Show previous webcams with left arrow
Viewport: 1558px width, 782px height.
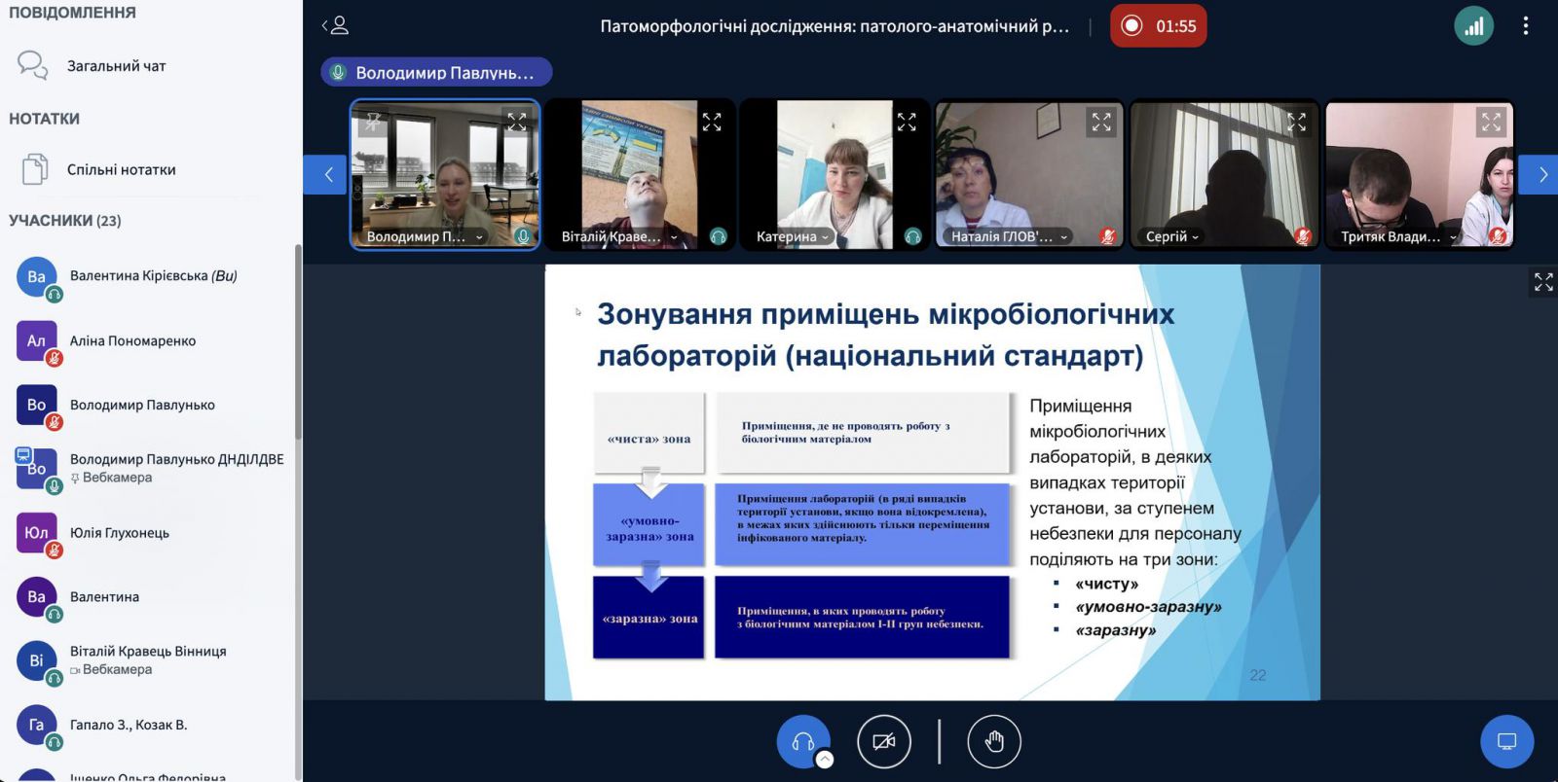pyautogui.click(x=328, y=175)
